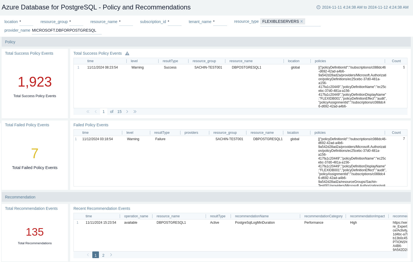The height and width of the screenshot is (262, 413).
Task: Select the 'available' operation_name cell
Action: (131, 223)
